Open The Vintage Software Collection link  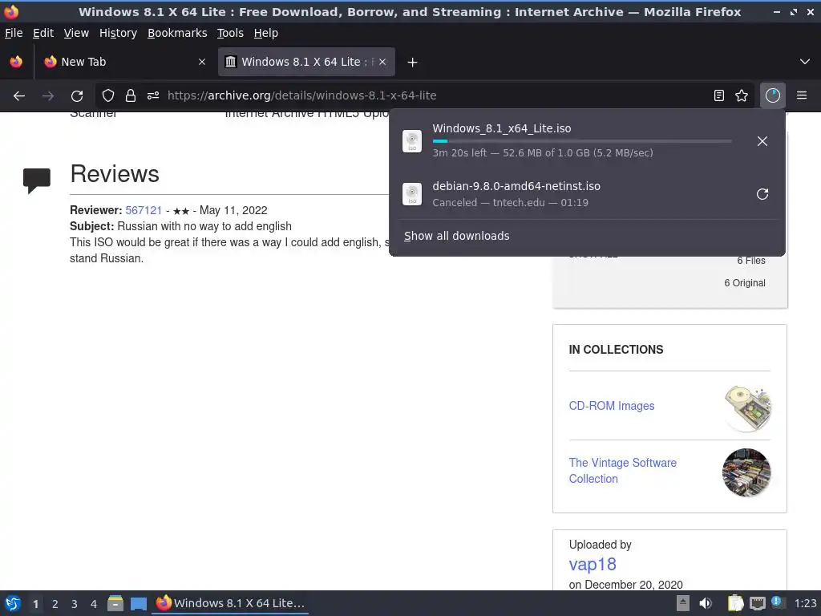point(622,470)
